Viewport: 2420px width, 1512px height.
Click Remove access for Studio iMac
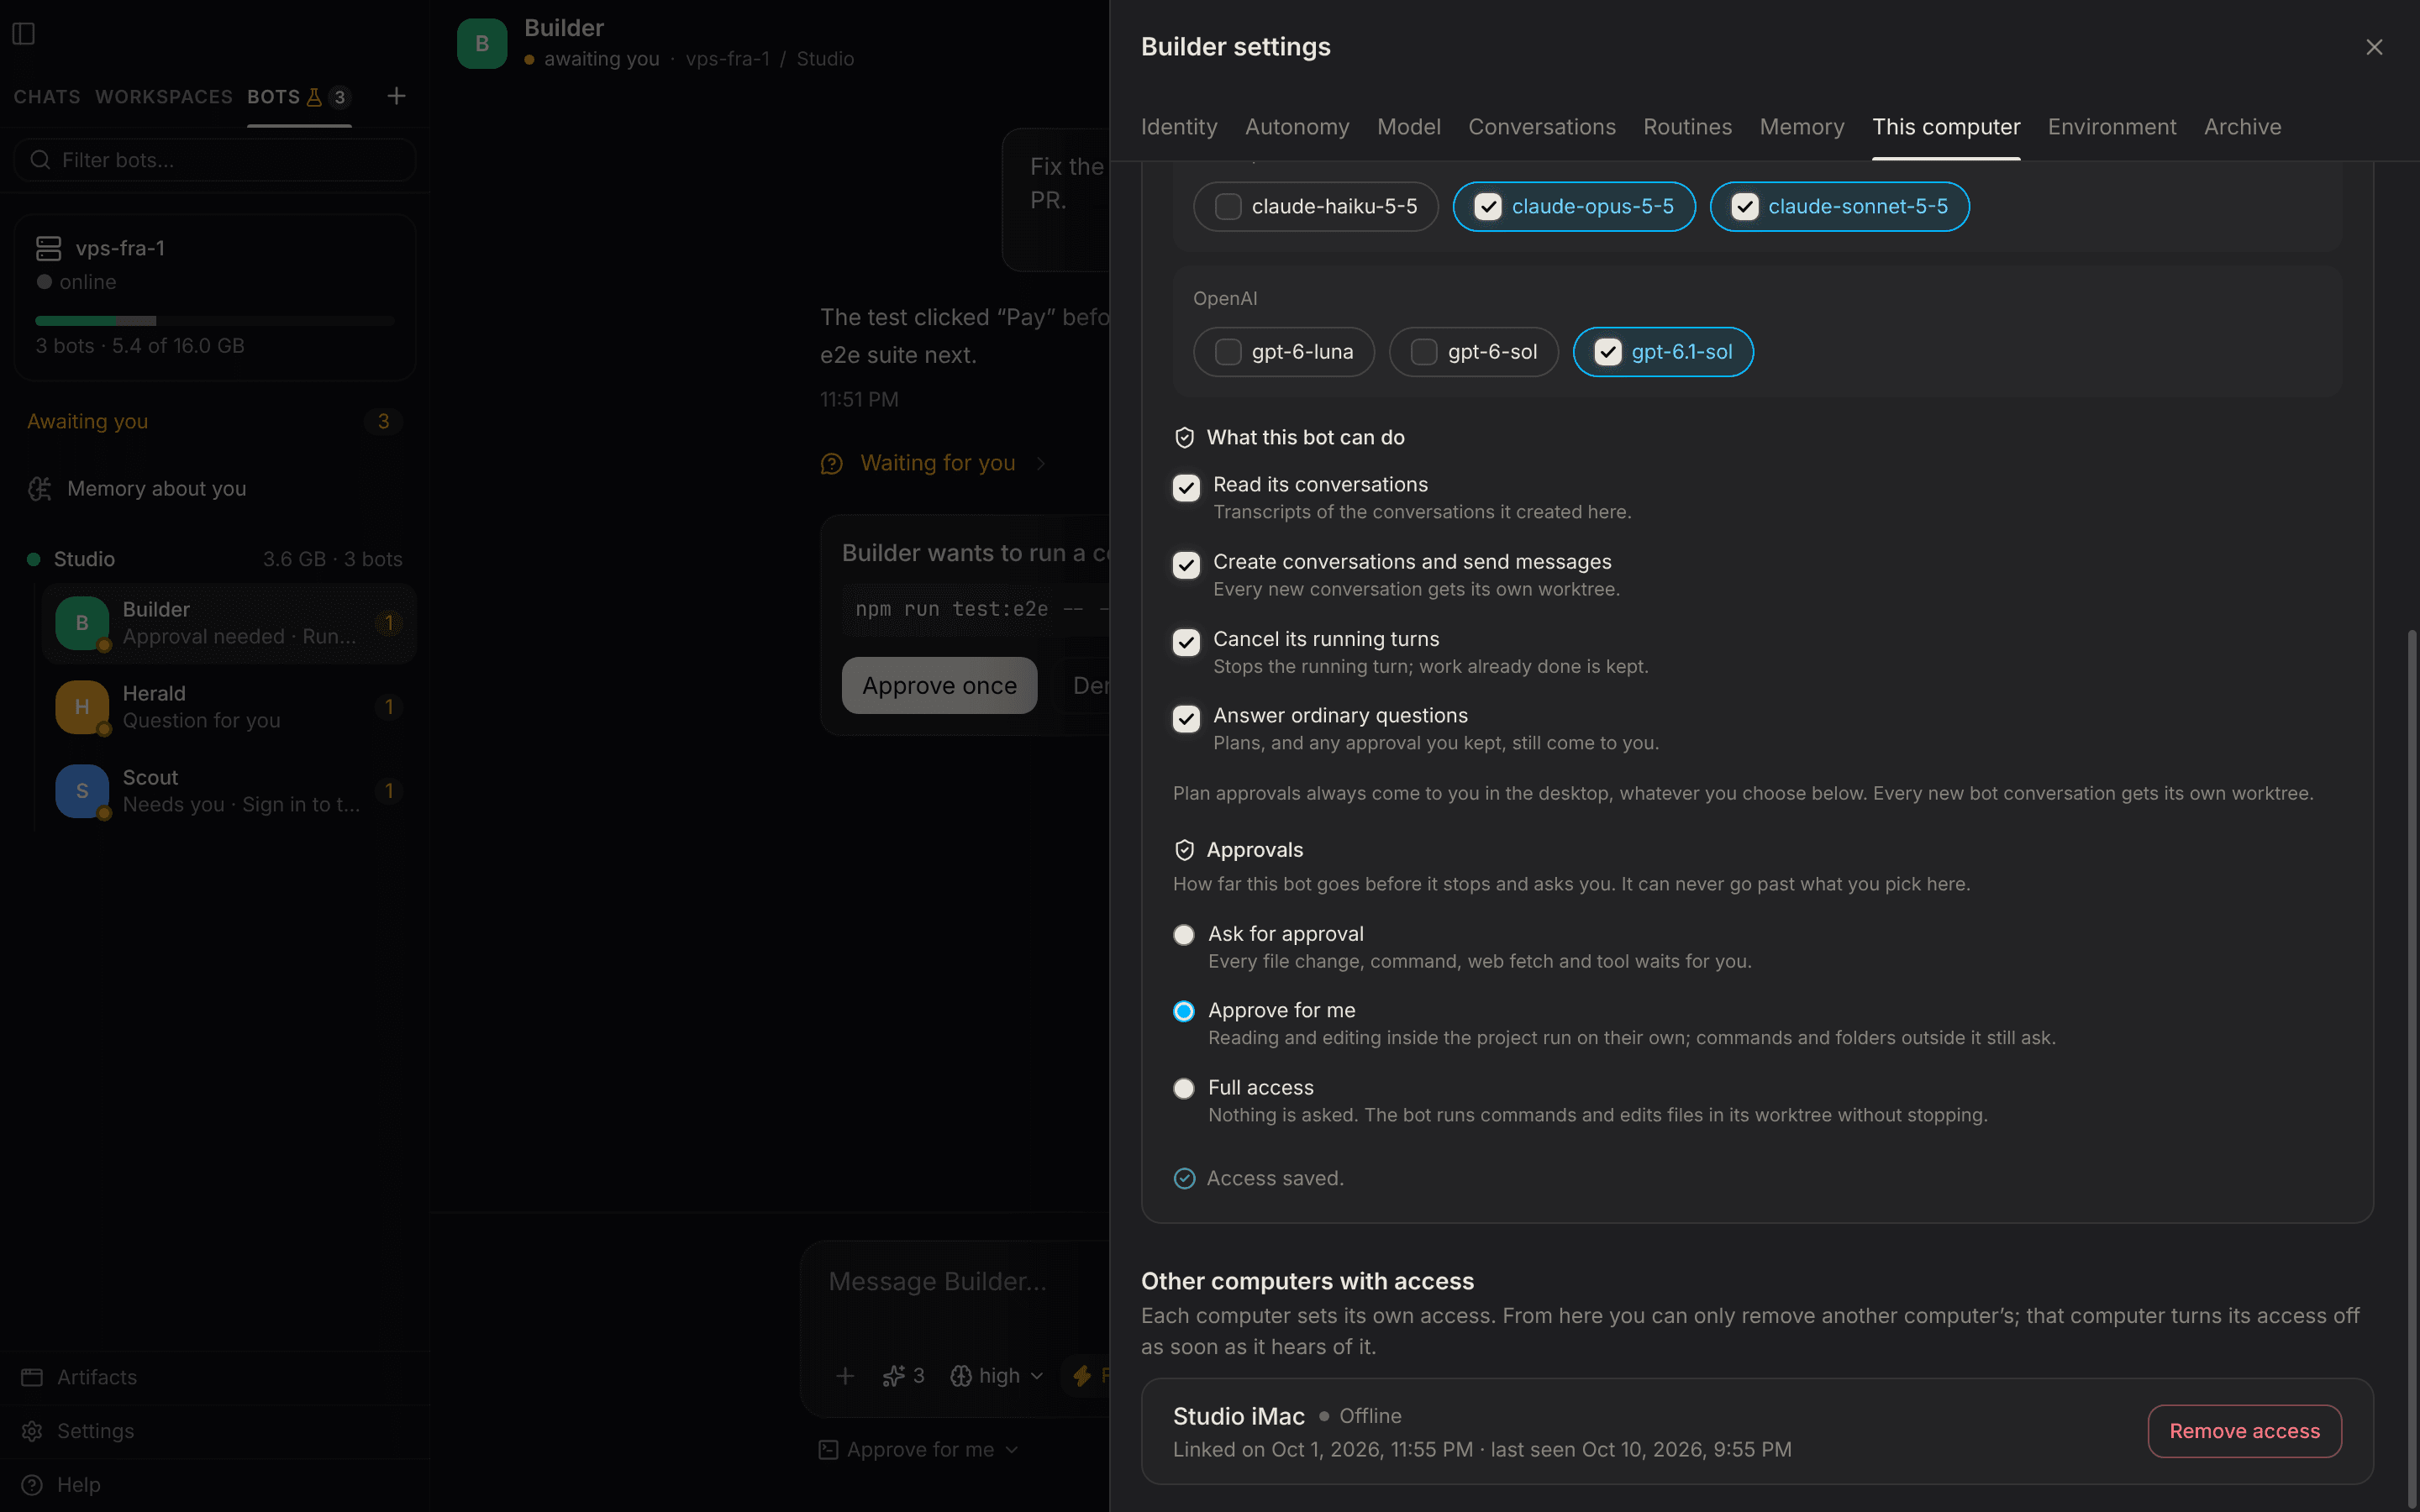pos(2244,1431)
